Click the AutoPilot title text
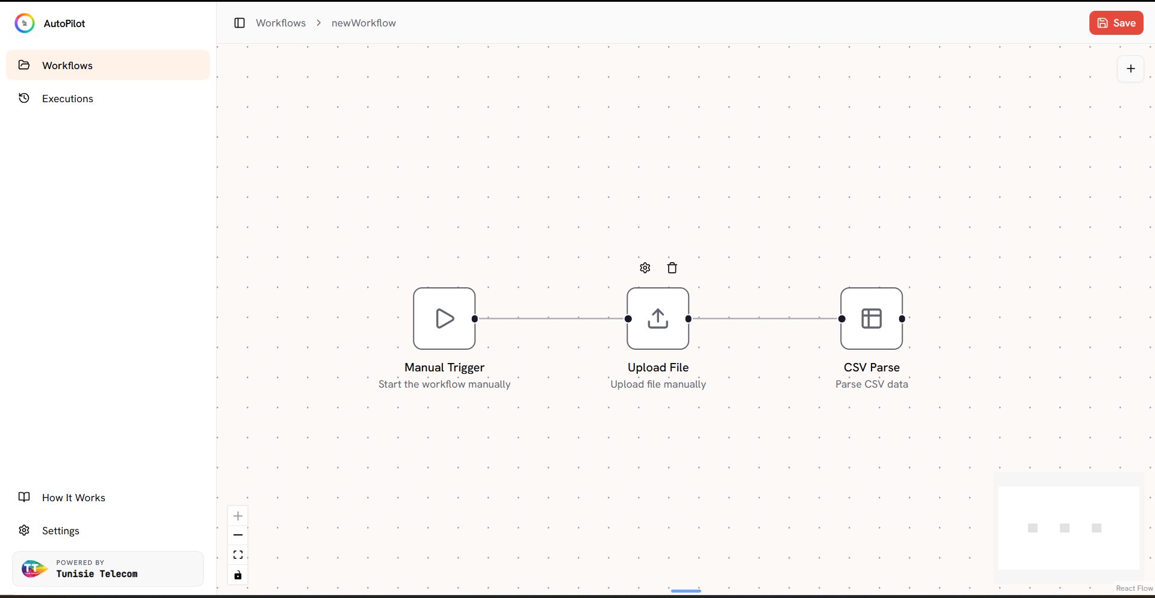 coord(64,23)
